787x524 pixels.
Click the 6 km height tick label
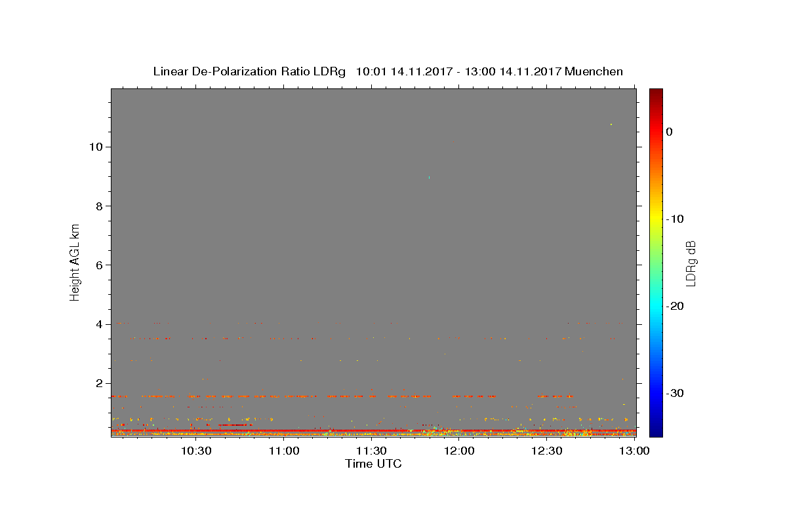pyautogui.click(x=100, y=265)
